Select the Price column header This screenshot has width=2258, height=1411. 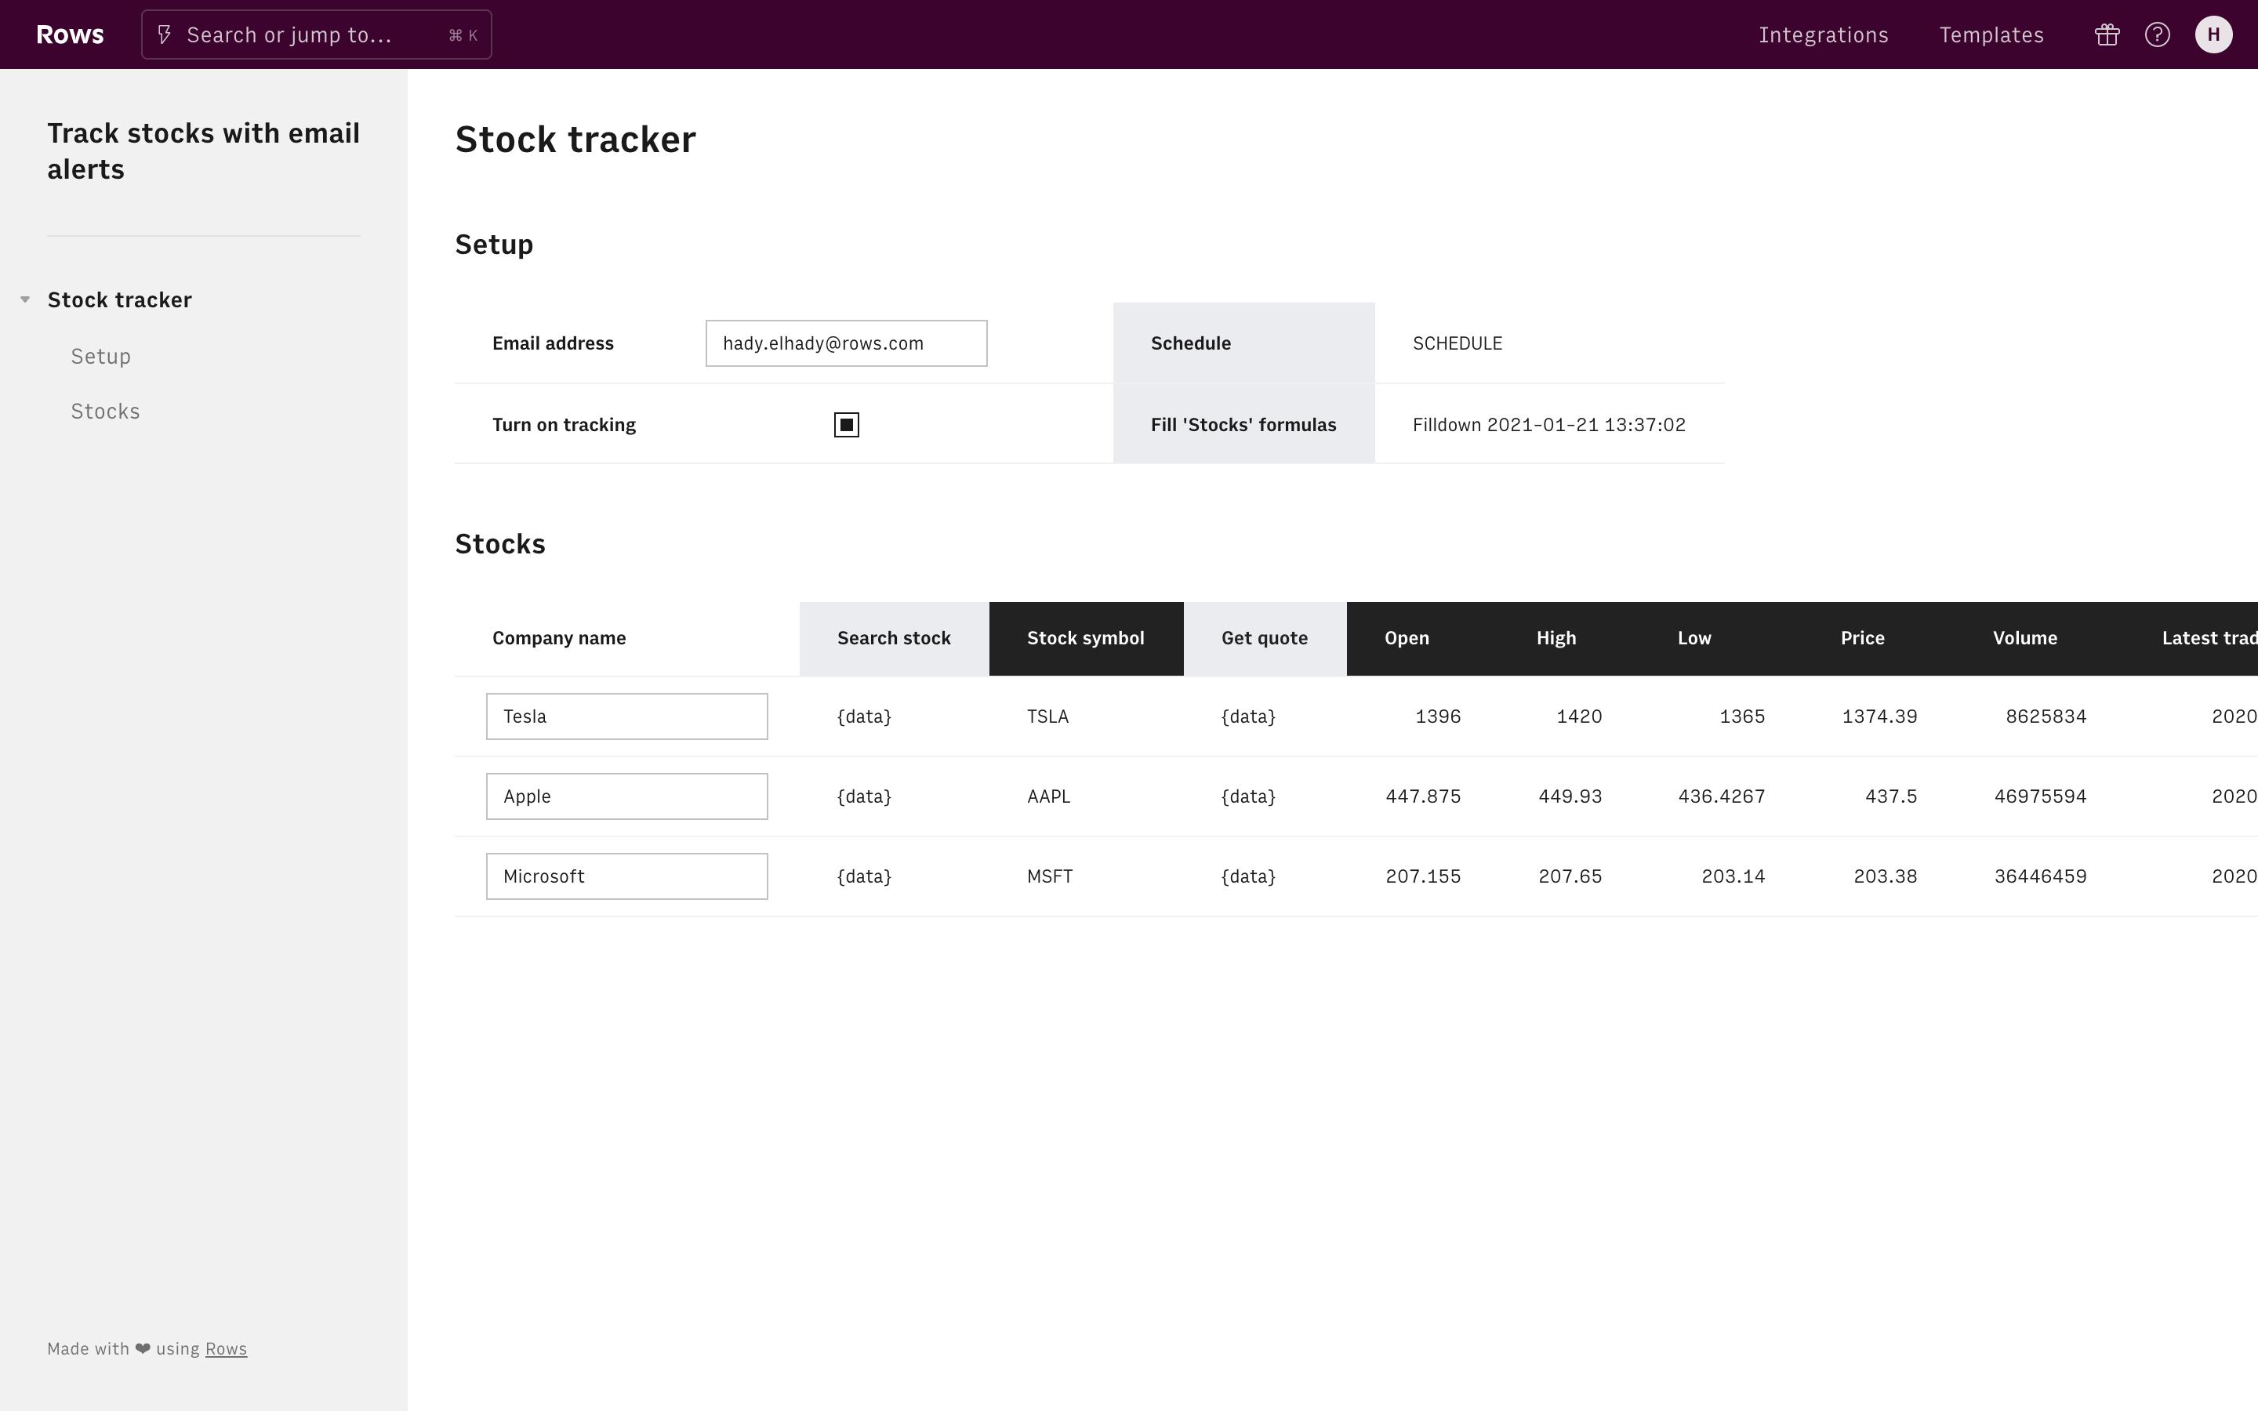(x=1862, y=638)
